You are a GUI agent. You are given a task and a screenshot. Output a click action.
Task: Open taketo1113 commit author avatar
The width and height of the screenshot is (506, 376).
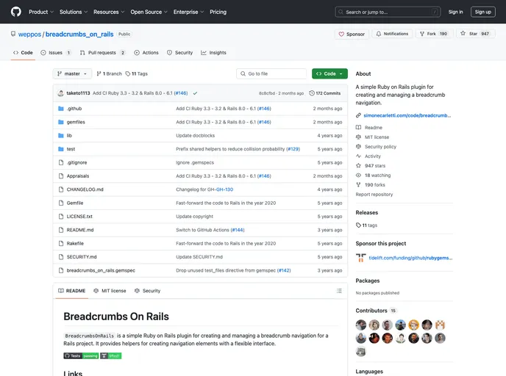[x=60, y=93]
